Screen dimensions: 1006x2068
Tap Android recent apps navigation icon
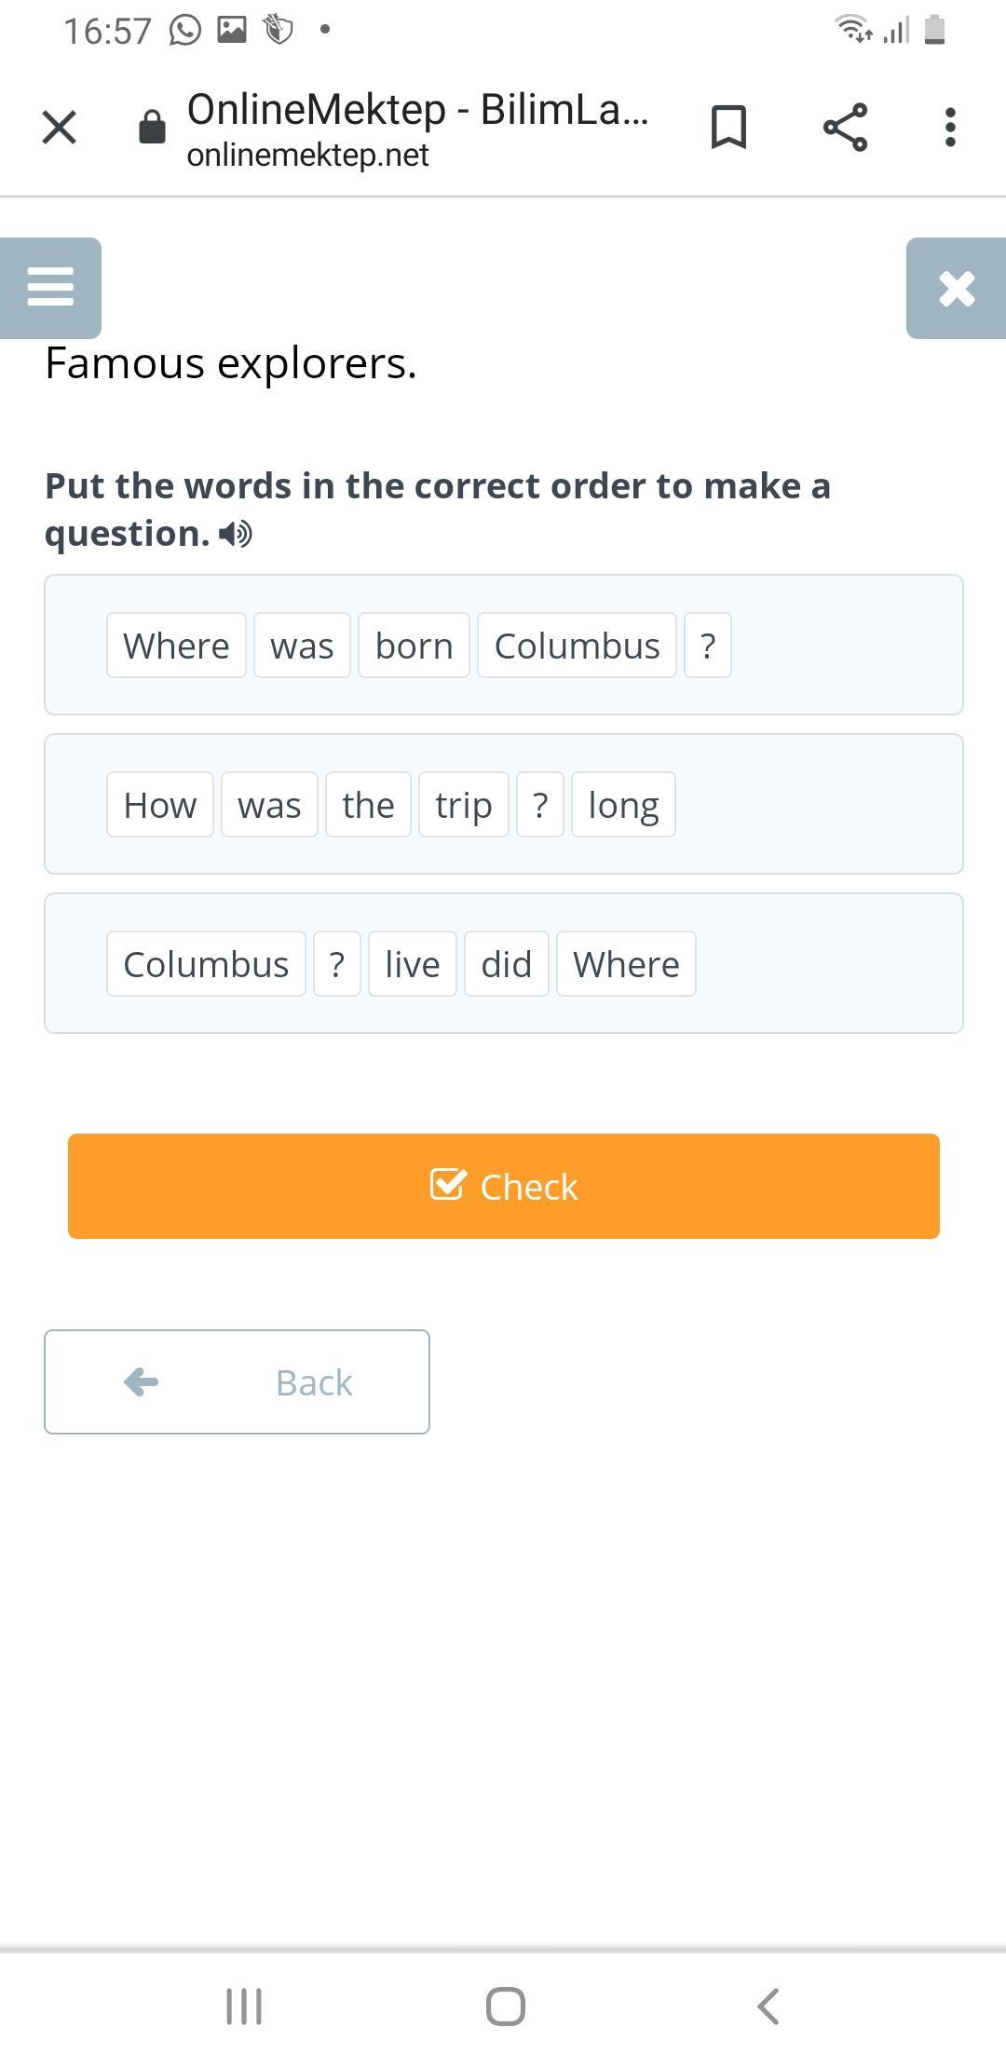click(244, 2006)
